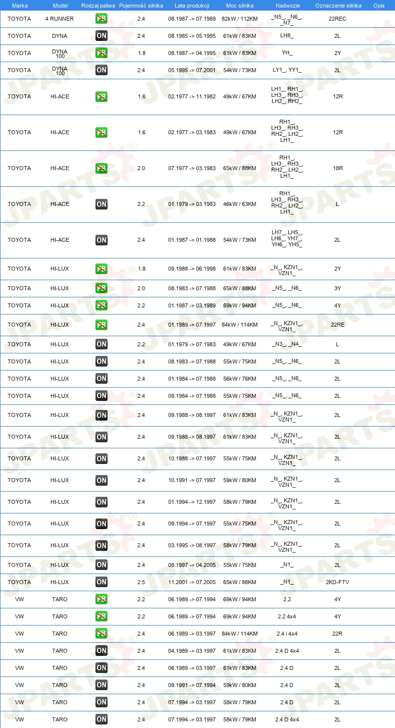Select the production years 09.1991 -> 07.1994
395x728 pixels.
[192, 685]
